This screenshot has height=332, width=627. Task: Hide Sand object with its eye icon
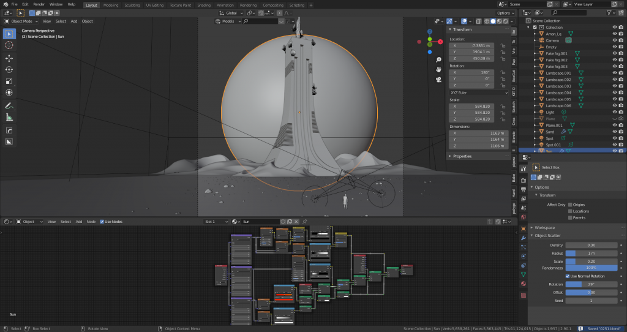click(615, 132)
